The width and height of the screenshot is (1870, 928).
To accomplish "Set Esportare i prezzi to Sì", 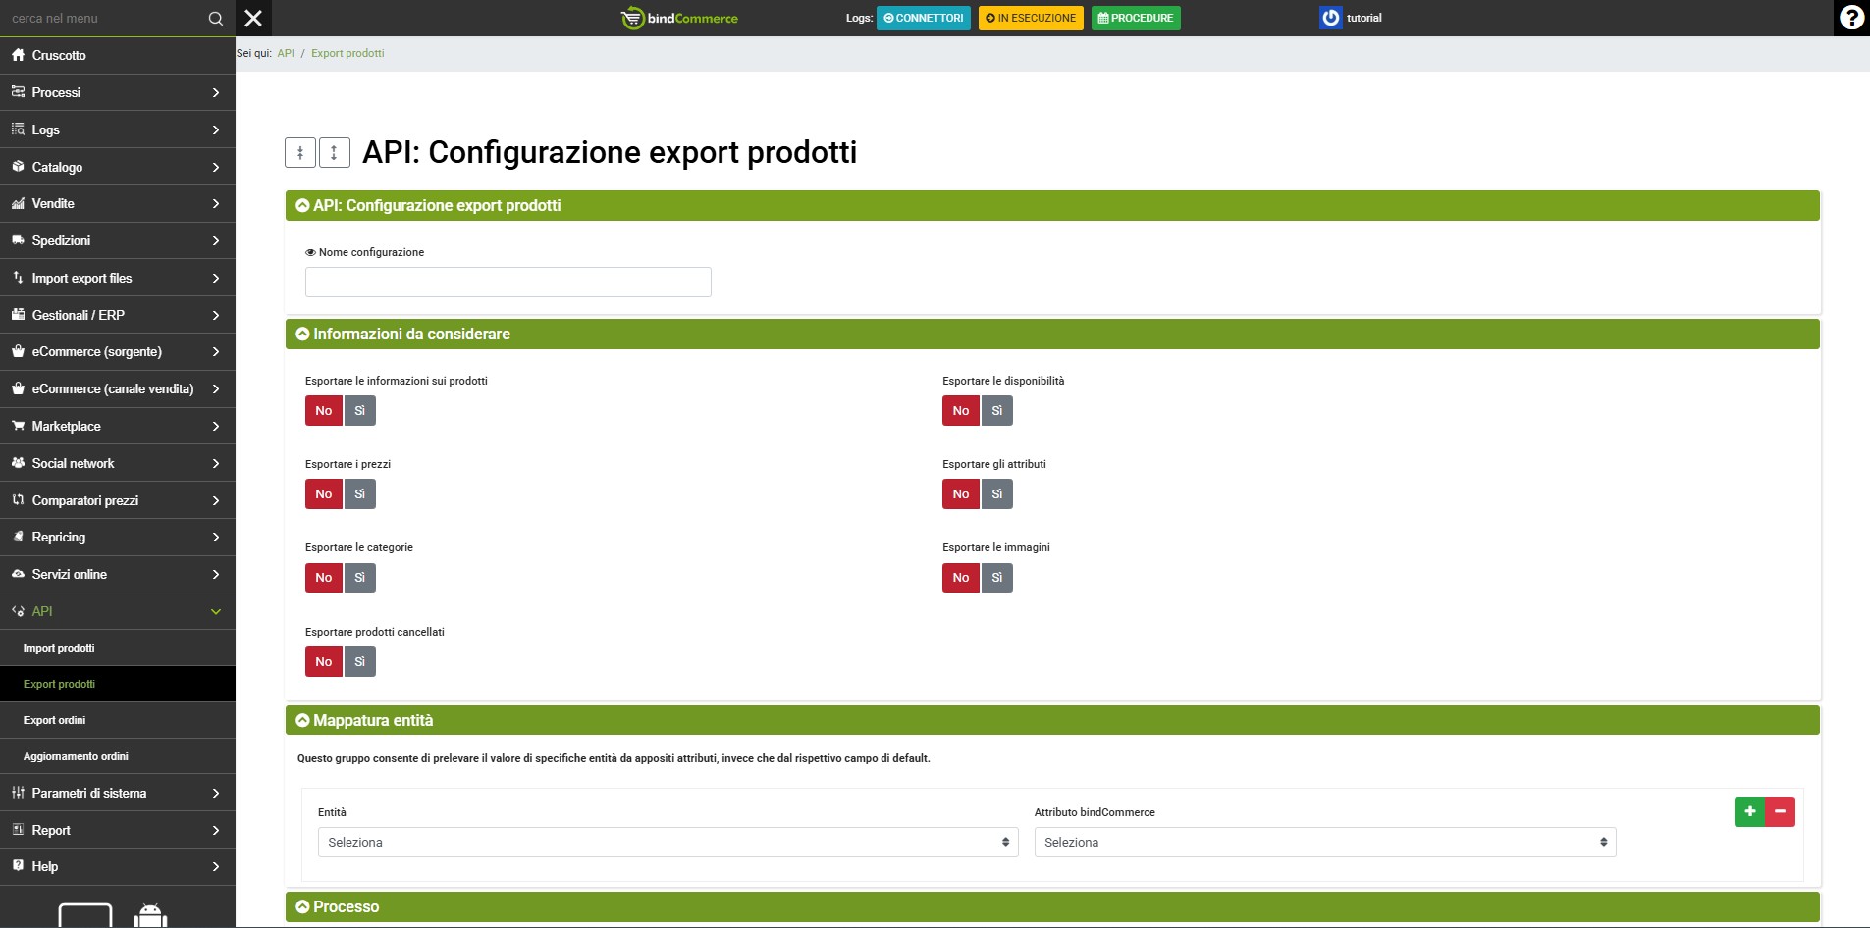I will tap(360, 494).
